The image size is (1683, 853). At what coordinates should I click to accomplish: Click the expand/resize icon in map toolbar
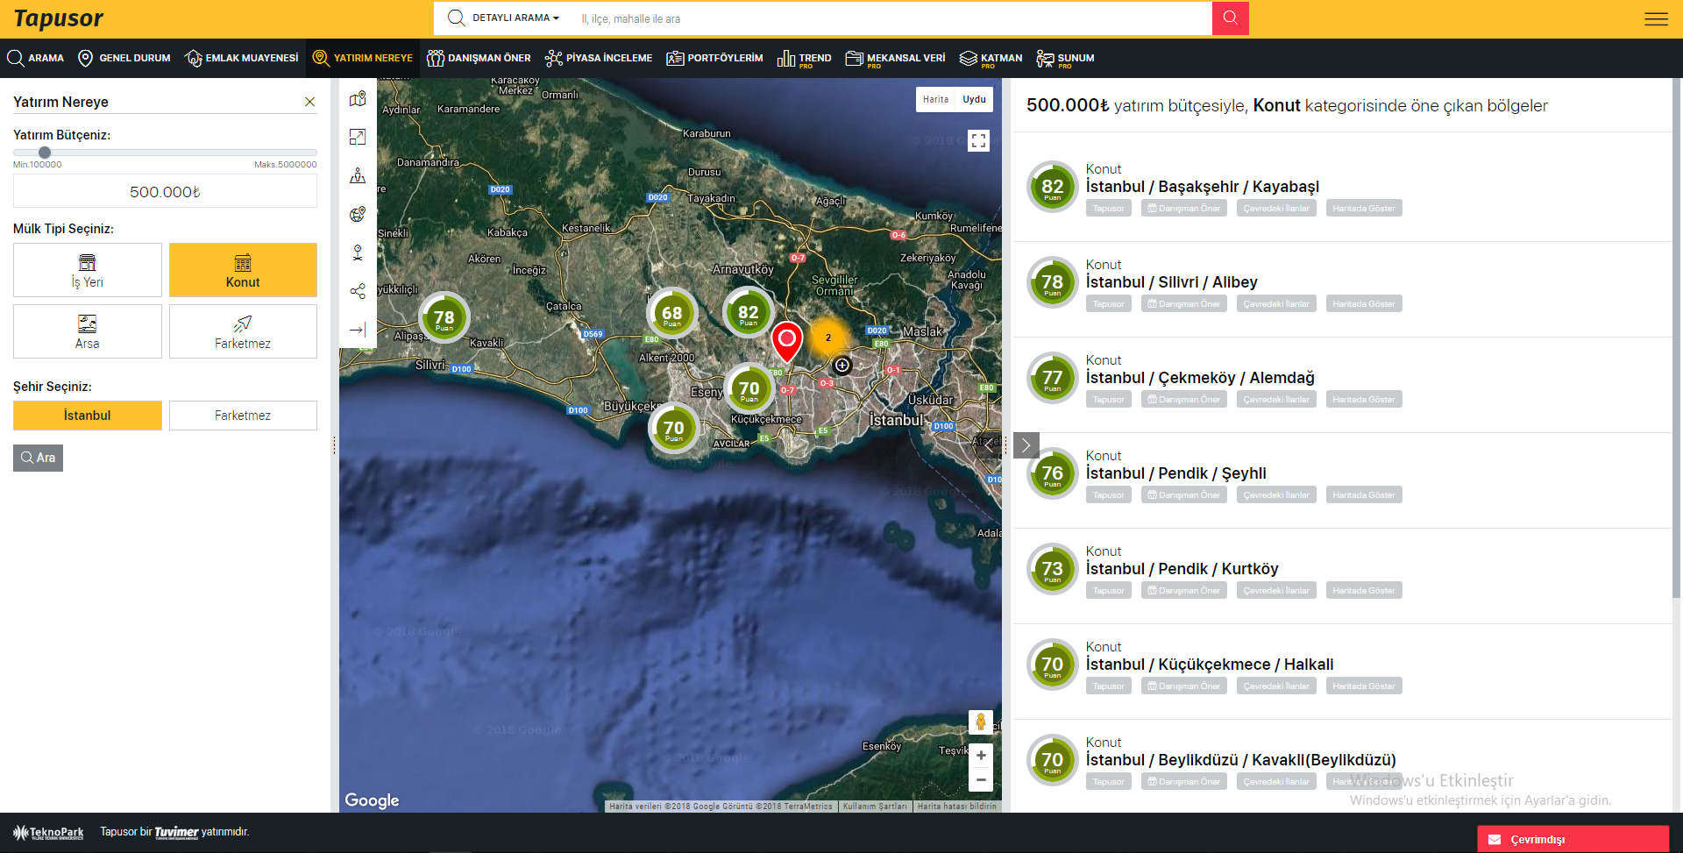point(358,137)
